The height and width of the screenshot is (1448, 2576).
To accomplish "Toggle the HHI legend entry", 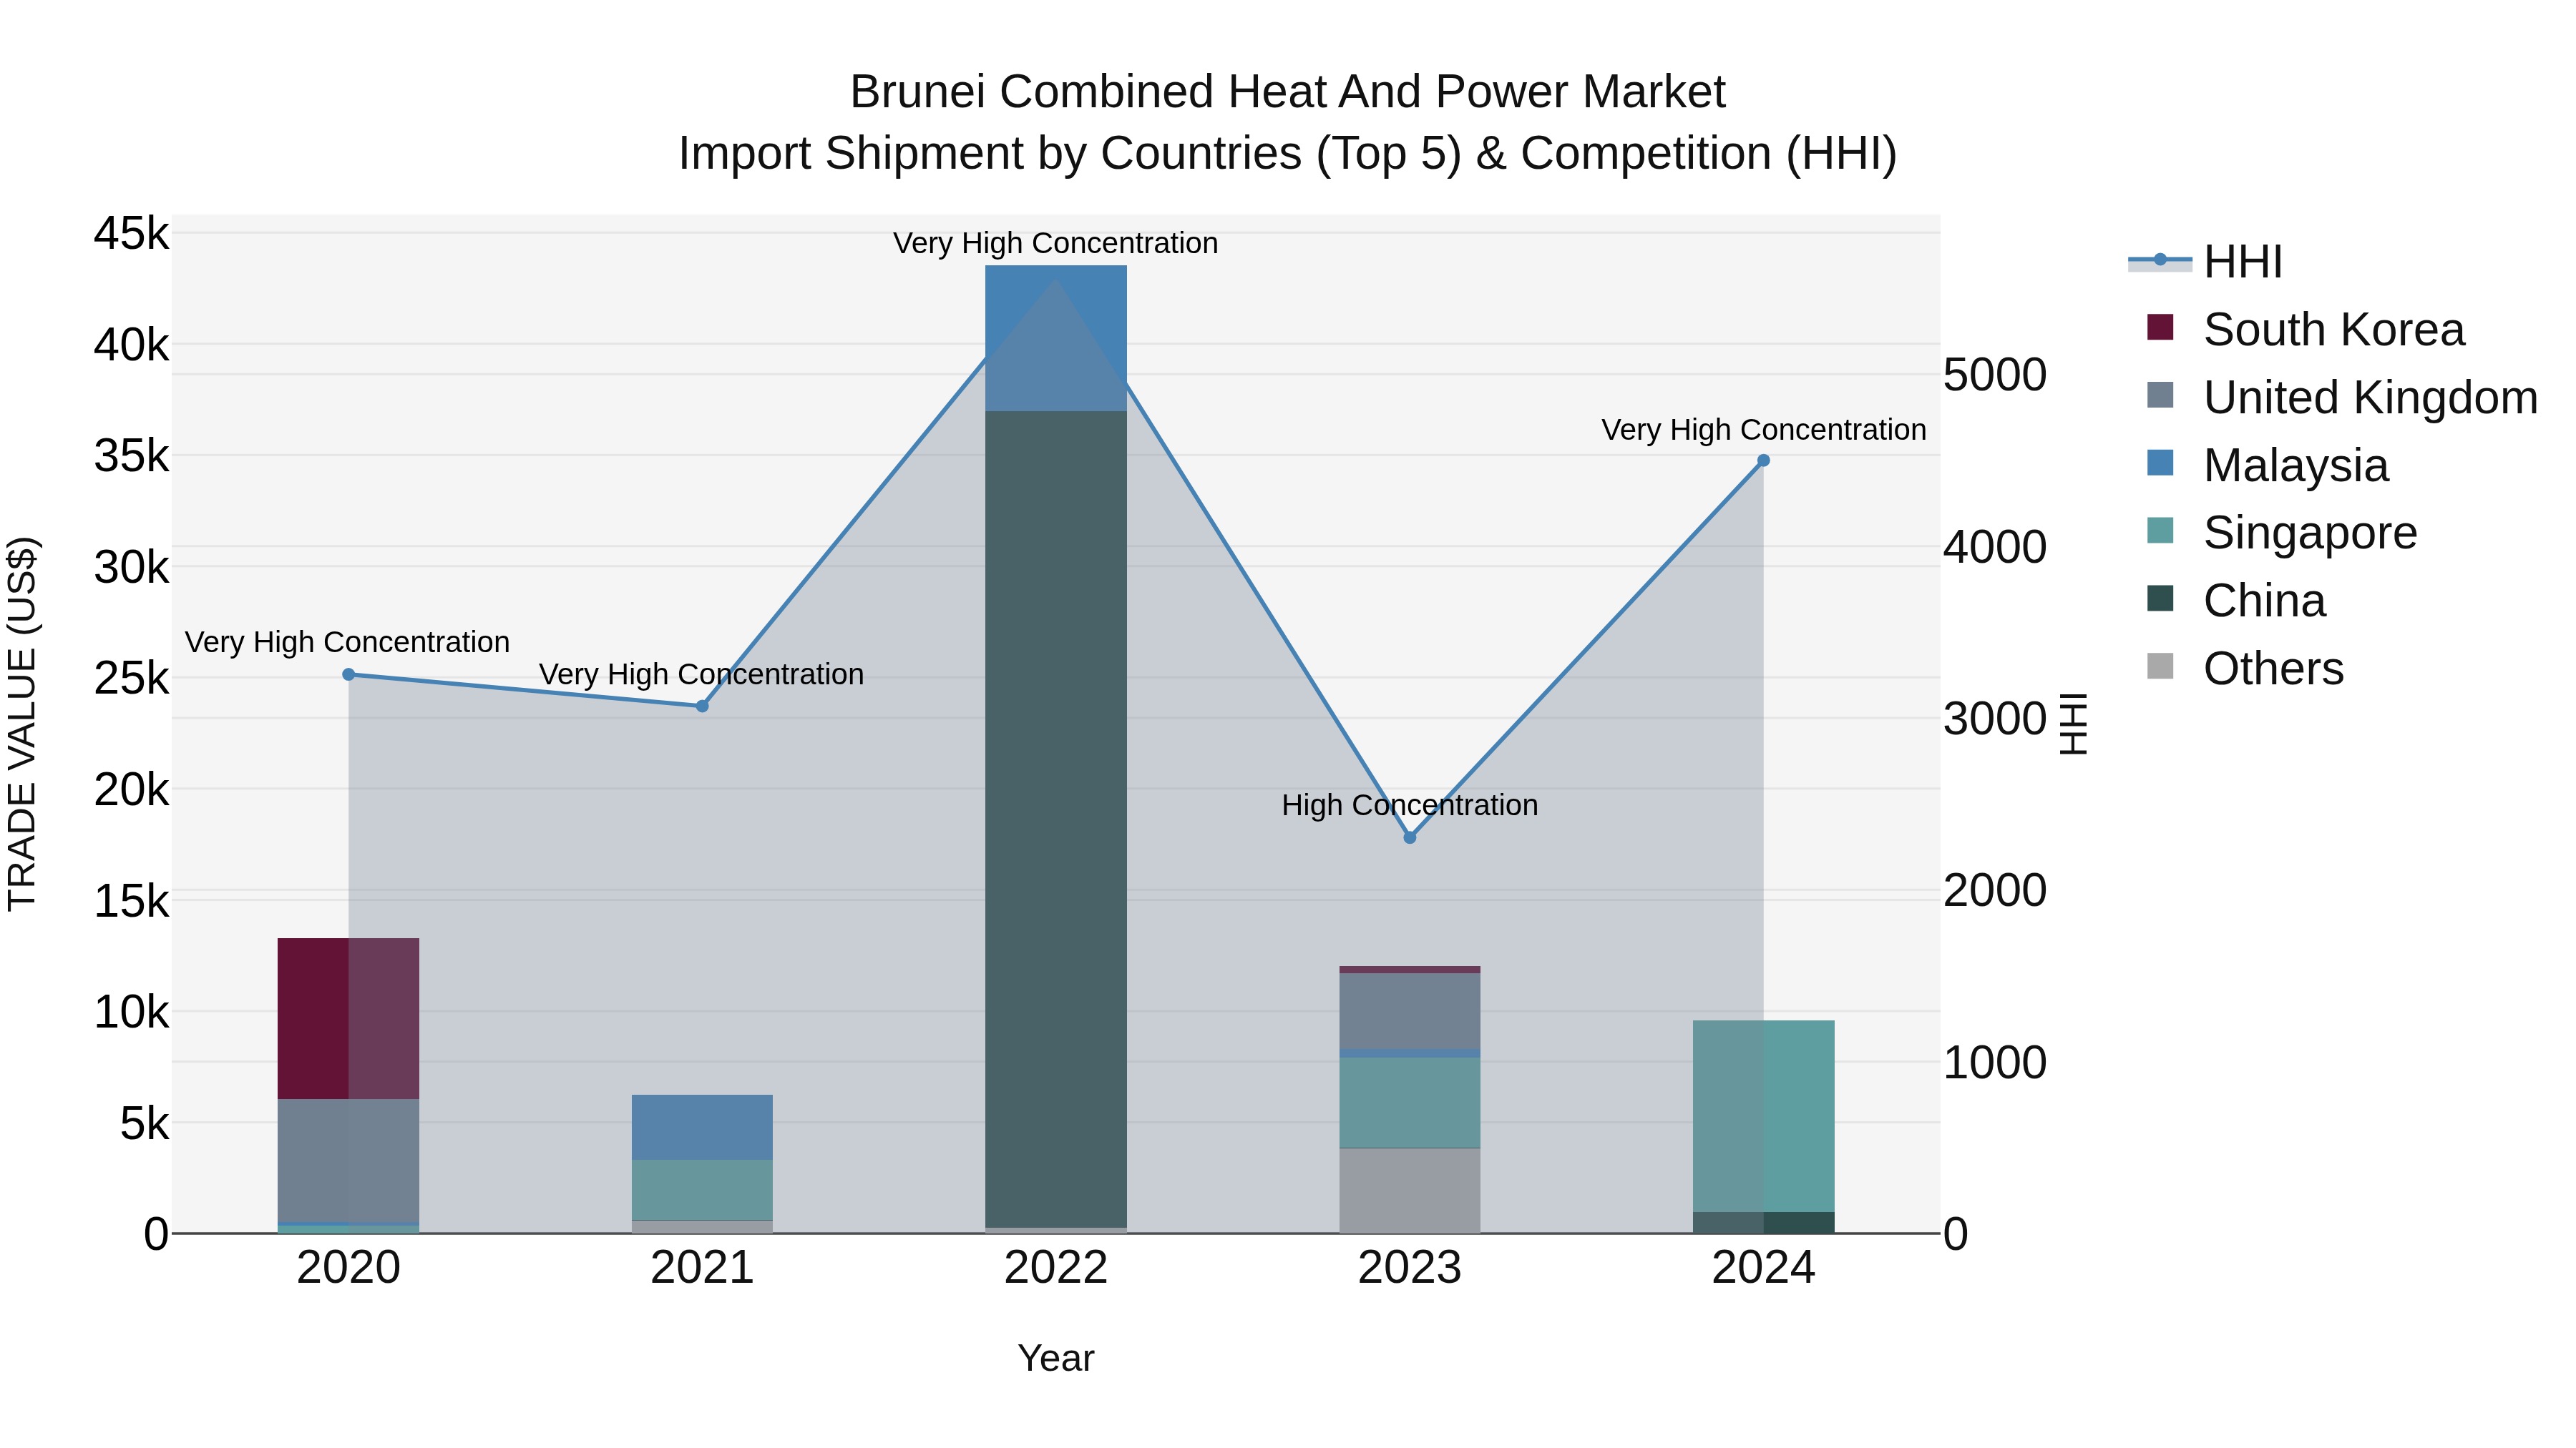I will [x=2206, y=262].
